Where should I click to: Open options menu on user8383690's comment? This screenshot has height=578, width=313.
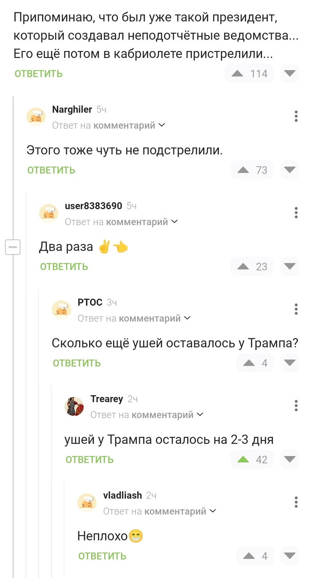(x=296, y=213)
